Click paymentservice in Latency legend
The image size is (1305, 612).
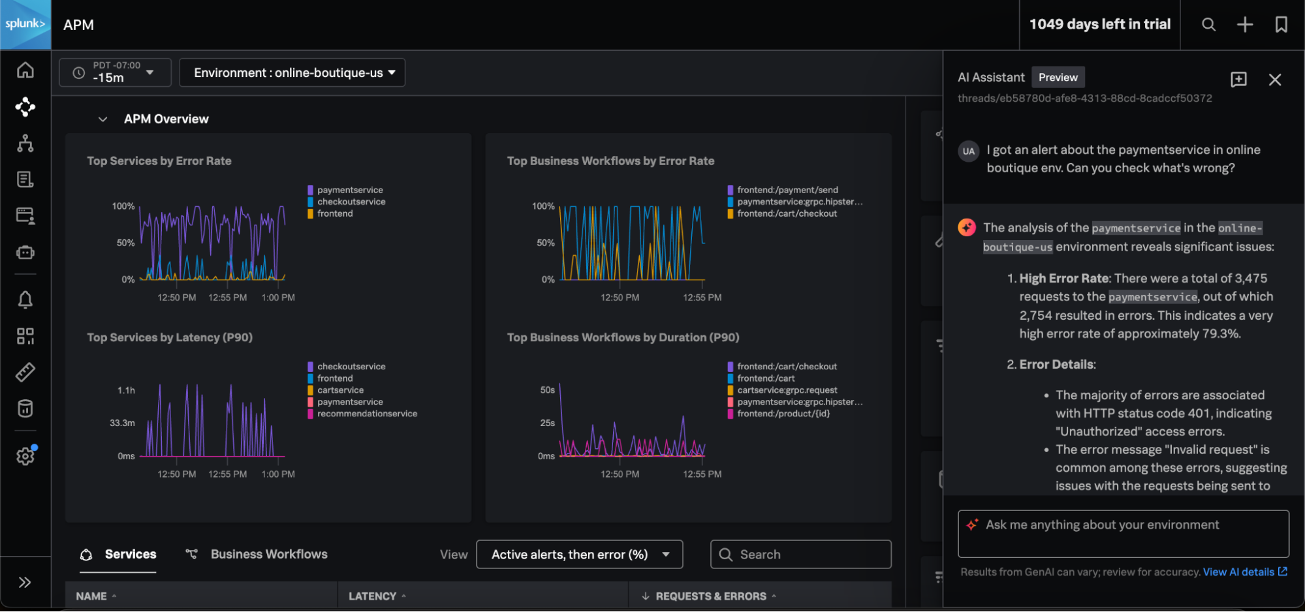tap(350, 402)
